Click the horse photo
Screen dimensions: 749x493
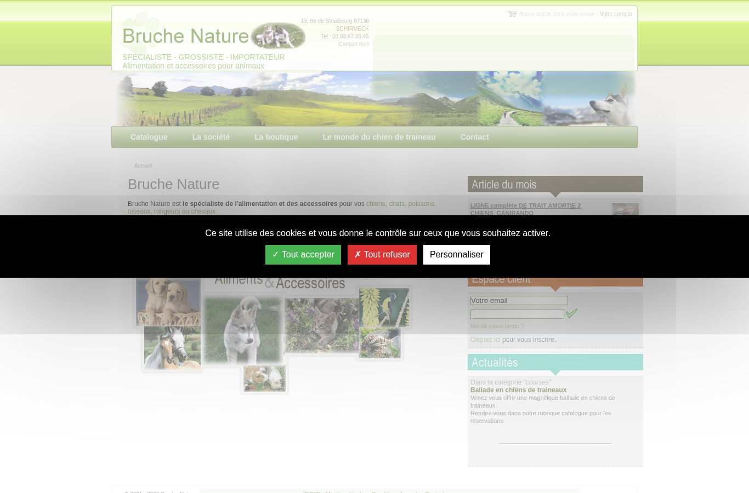pyautogui.click(x=172, y=348)
